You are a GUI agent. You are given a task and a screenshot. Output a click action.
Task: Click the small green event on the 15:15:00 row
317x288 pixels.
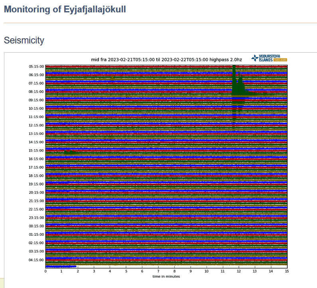(x=69, y=152)
